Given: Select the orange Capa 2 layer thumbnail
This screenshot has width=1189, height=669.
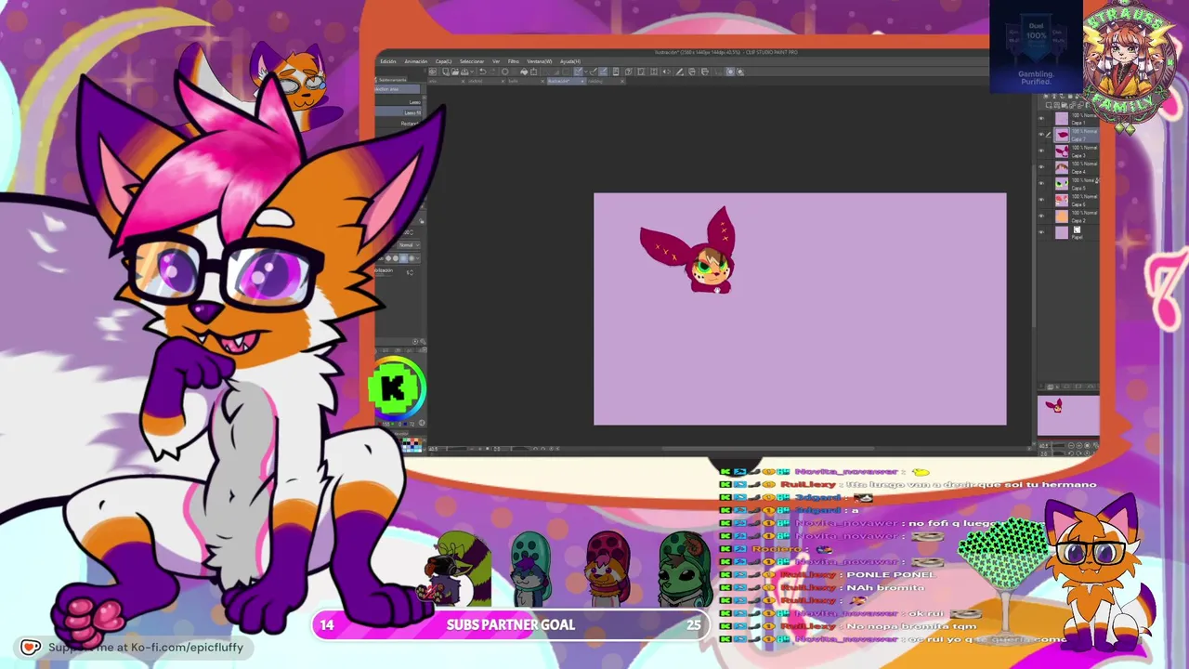Looking at the screenshot, I should click(x=1062, y=216).
